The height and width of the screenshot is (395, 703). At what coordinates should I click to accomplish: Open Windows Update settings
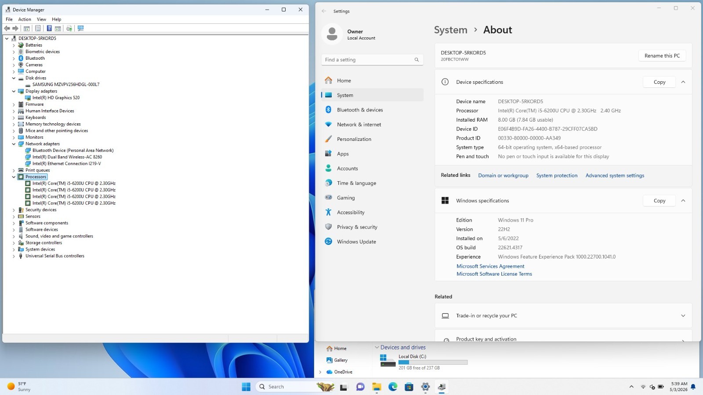point(372,242)
